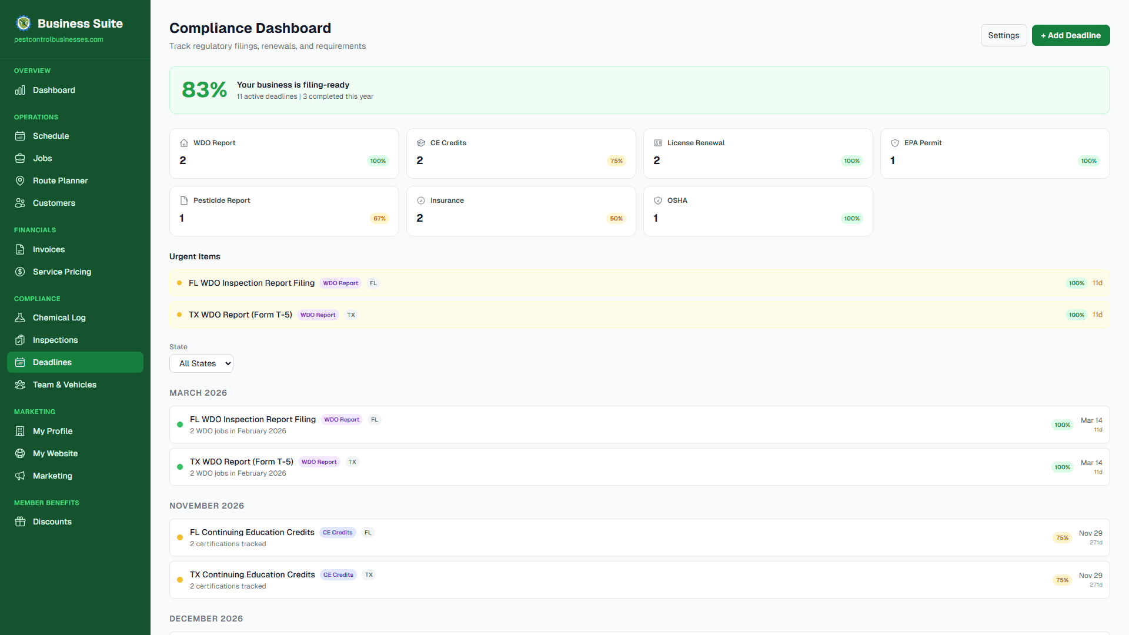View the Inspections page
Screen dimensions: 1129x635
coord(55,340)
